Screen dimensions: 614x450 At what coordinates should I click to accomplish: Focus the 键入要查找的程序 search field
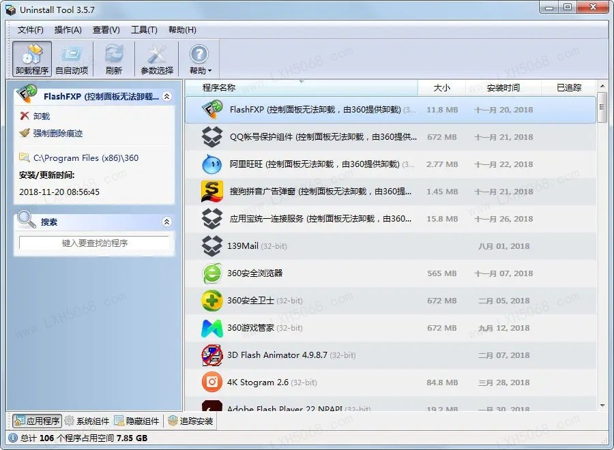click(94, 243)
